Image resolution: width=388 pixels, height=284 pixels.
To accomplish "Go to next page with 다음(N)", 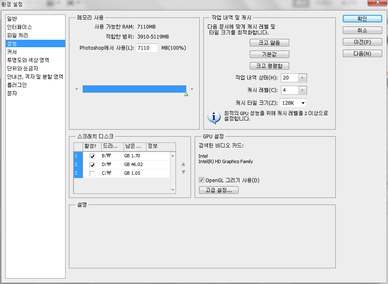I will [x=362, y=53].
